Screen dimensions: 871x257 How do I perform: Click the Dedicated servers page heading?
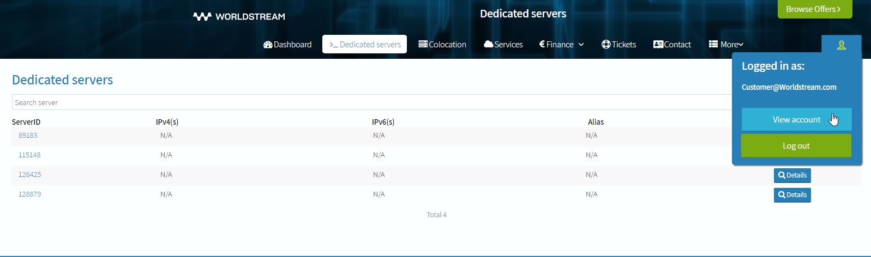[63, 79]
